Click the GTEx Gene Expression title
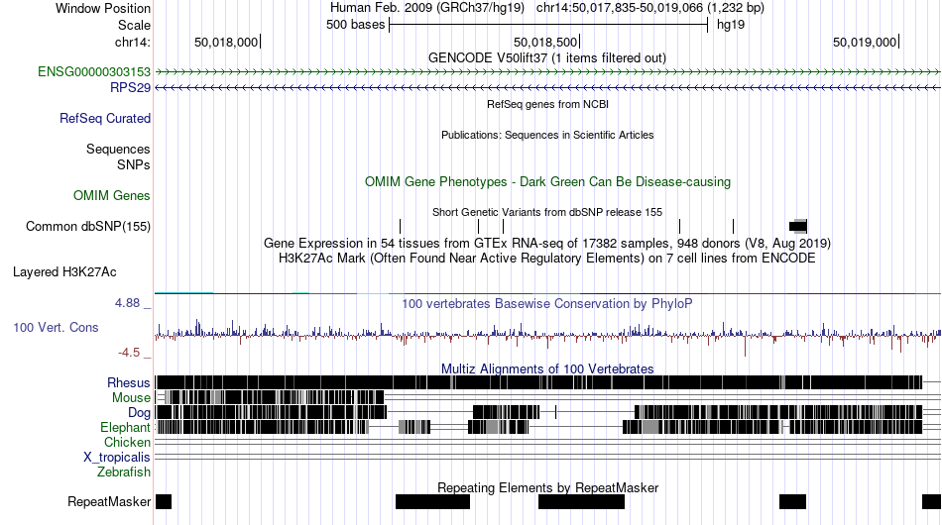 (547, 243)
